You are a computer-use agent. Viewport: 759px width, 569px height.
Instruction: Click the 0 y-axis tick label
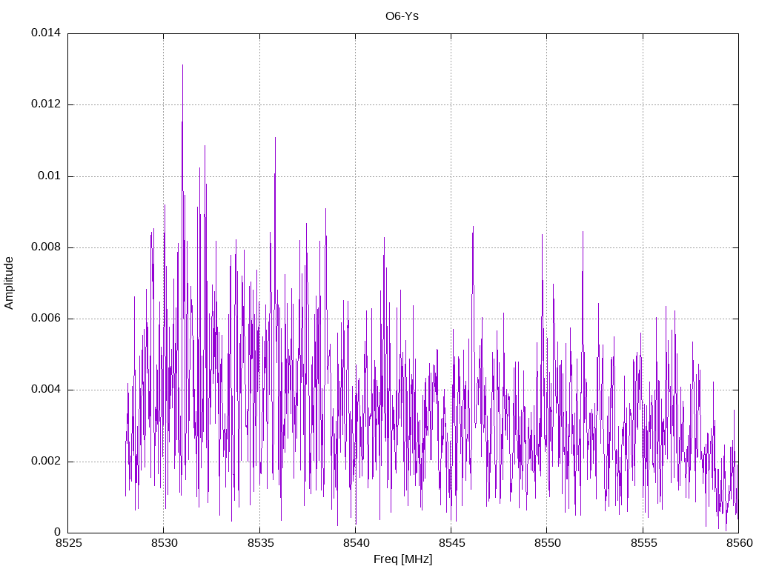(x=58, y=532)
